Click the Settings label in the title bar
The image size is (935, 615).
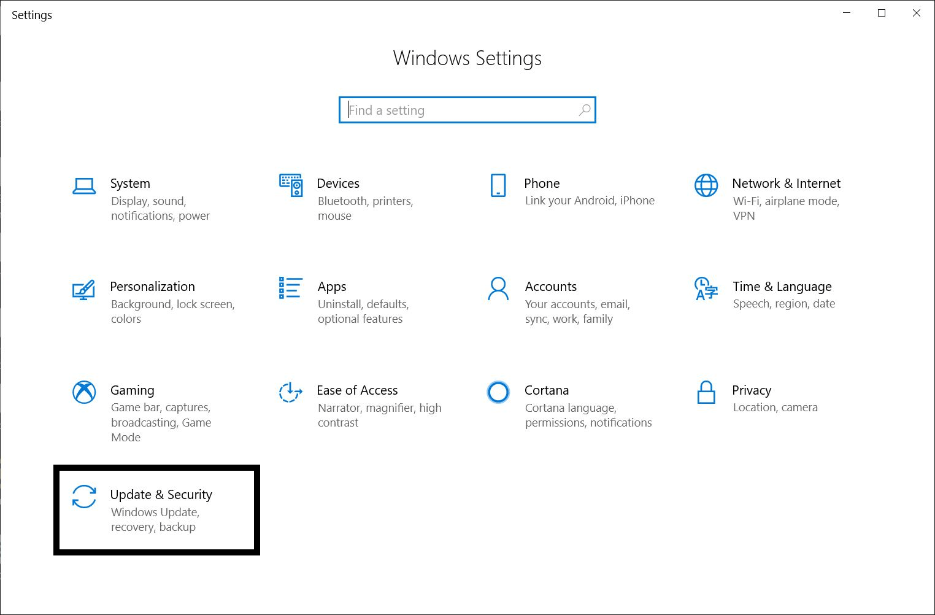click(x=31, y=15)
